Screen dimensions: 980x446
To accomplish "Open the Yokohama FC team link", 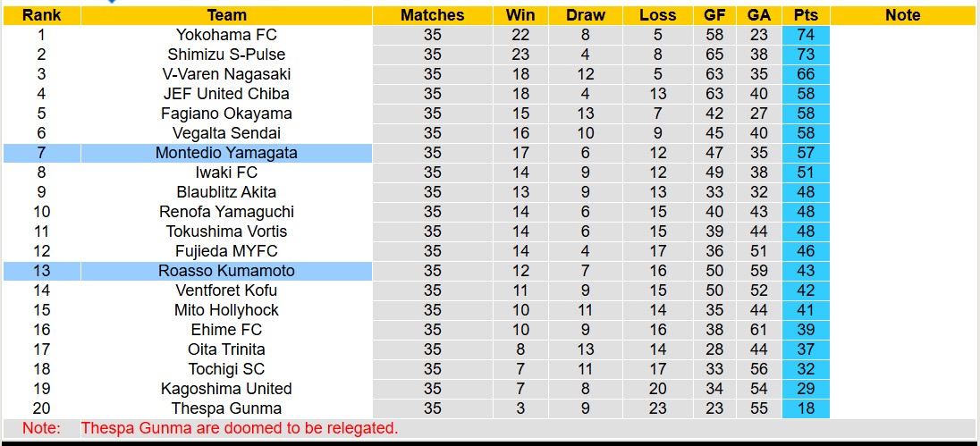I will tap(226, 35).
